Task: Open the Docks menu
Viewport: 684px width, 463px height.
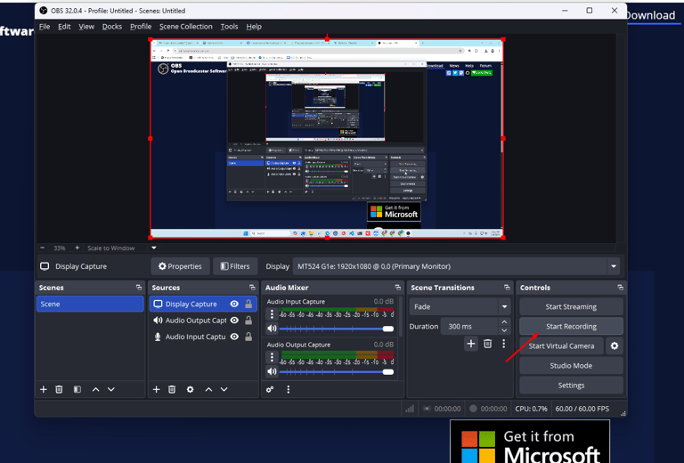Action: (112, 27)
